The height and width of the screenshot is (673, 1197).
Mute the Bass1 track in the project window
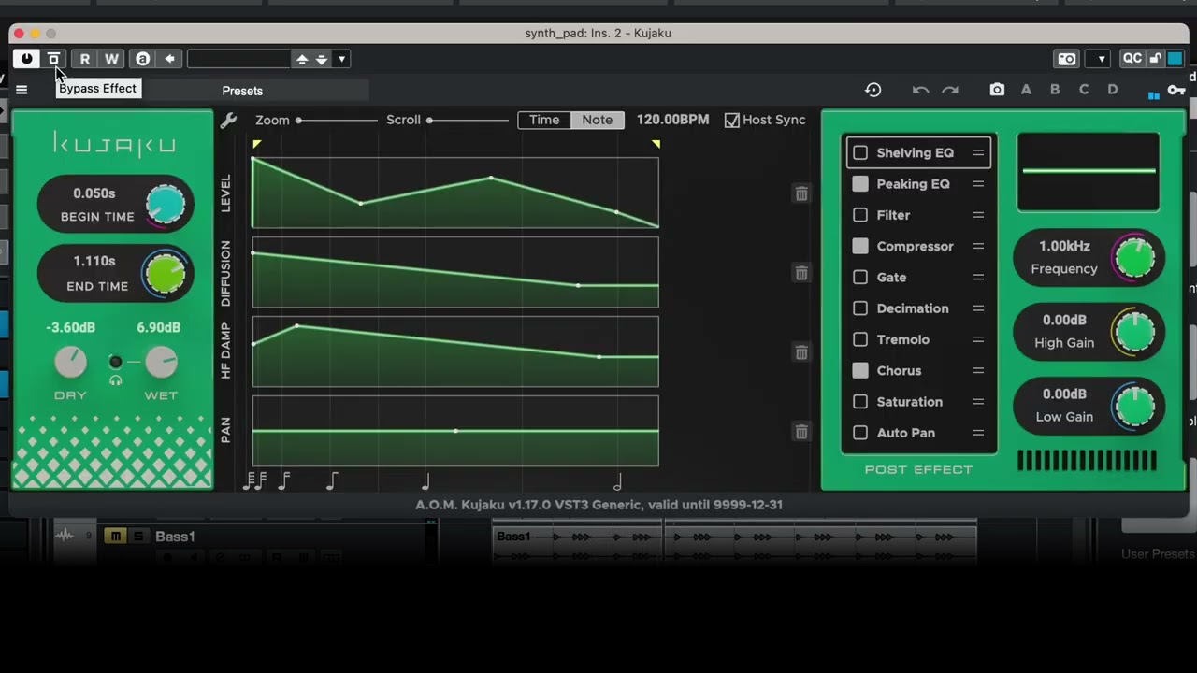pos(115,536)
